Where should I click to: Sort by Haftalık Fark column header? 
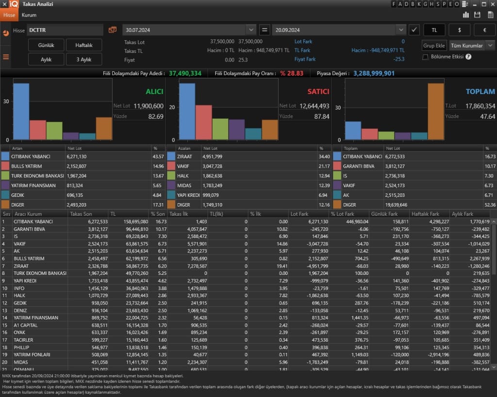(430, 214)
